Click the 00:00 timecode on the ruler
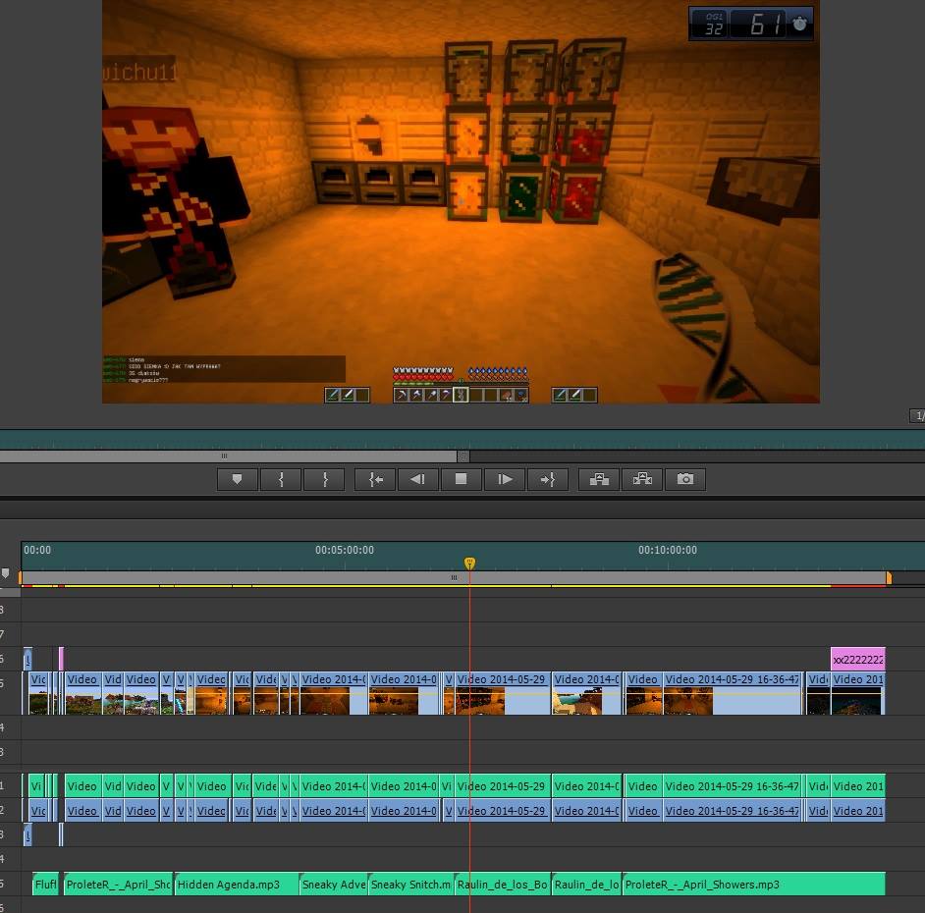Image resolution: width=925 pixels, height=913 pixels. [x=37, y=550]
